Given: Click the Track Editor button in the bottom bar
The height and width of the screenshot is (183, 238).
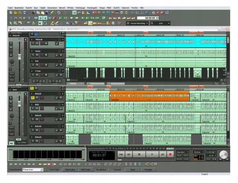Looking at the screenshot, I should (x=54, y=170).
